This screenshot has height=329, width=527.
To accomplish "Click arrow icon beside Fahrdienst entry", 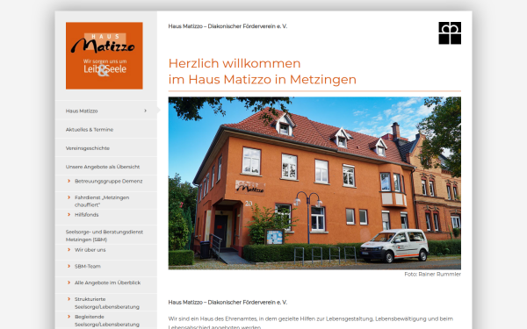I will (x=69, y=197).
